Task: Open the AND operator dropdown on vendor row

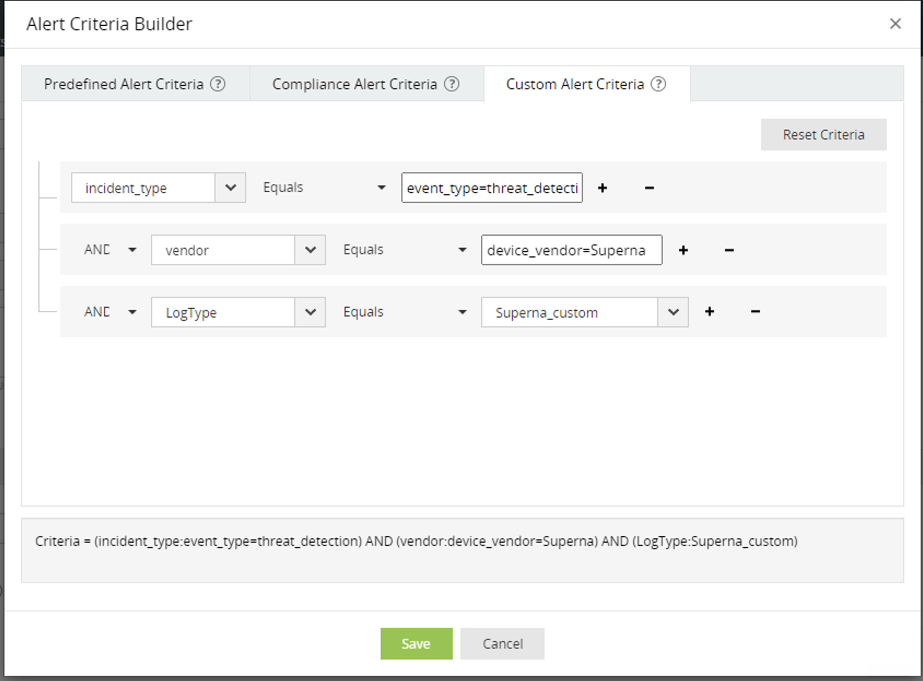Action: point(132,250)
